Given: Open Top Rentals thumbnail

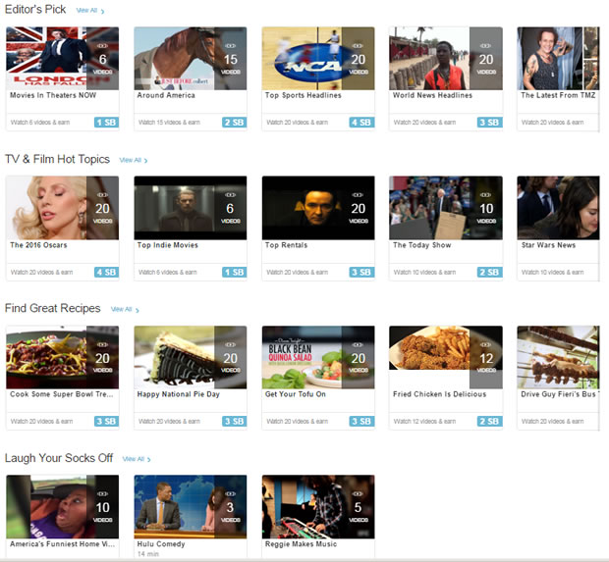Looking at the screenshot, I should pos(318,208).
